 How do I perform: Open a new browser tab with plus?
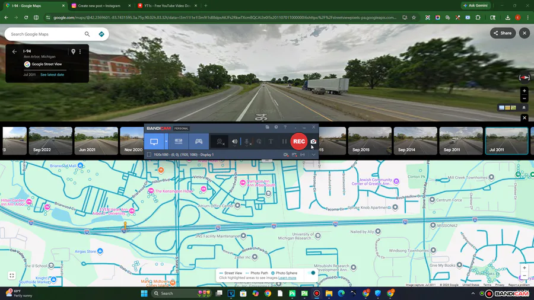[206, 6]
